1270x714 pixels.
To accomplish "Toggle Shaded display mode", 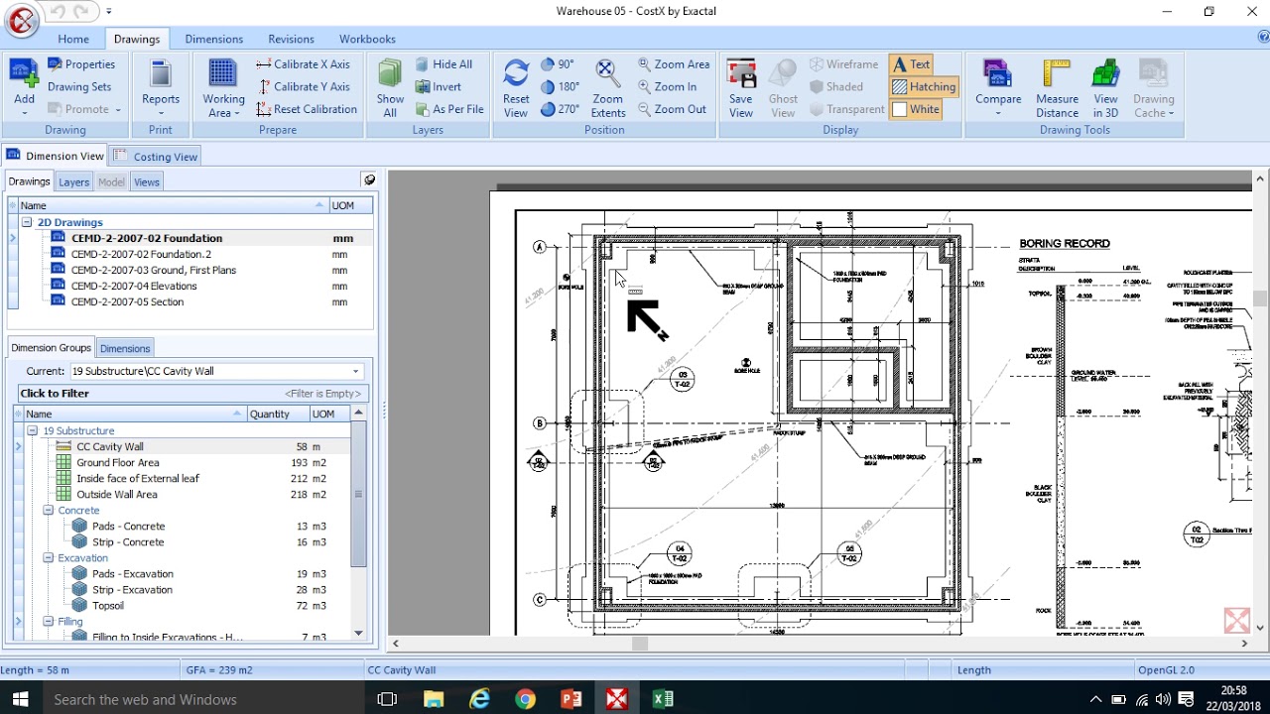I will point(835,87).
